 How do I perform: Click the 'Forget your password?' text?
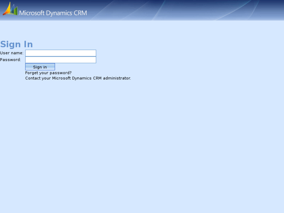48,73
